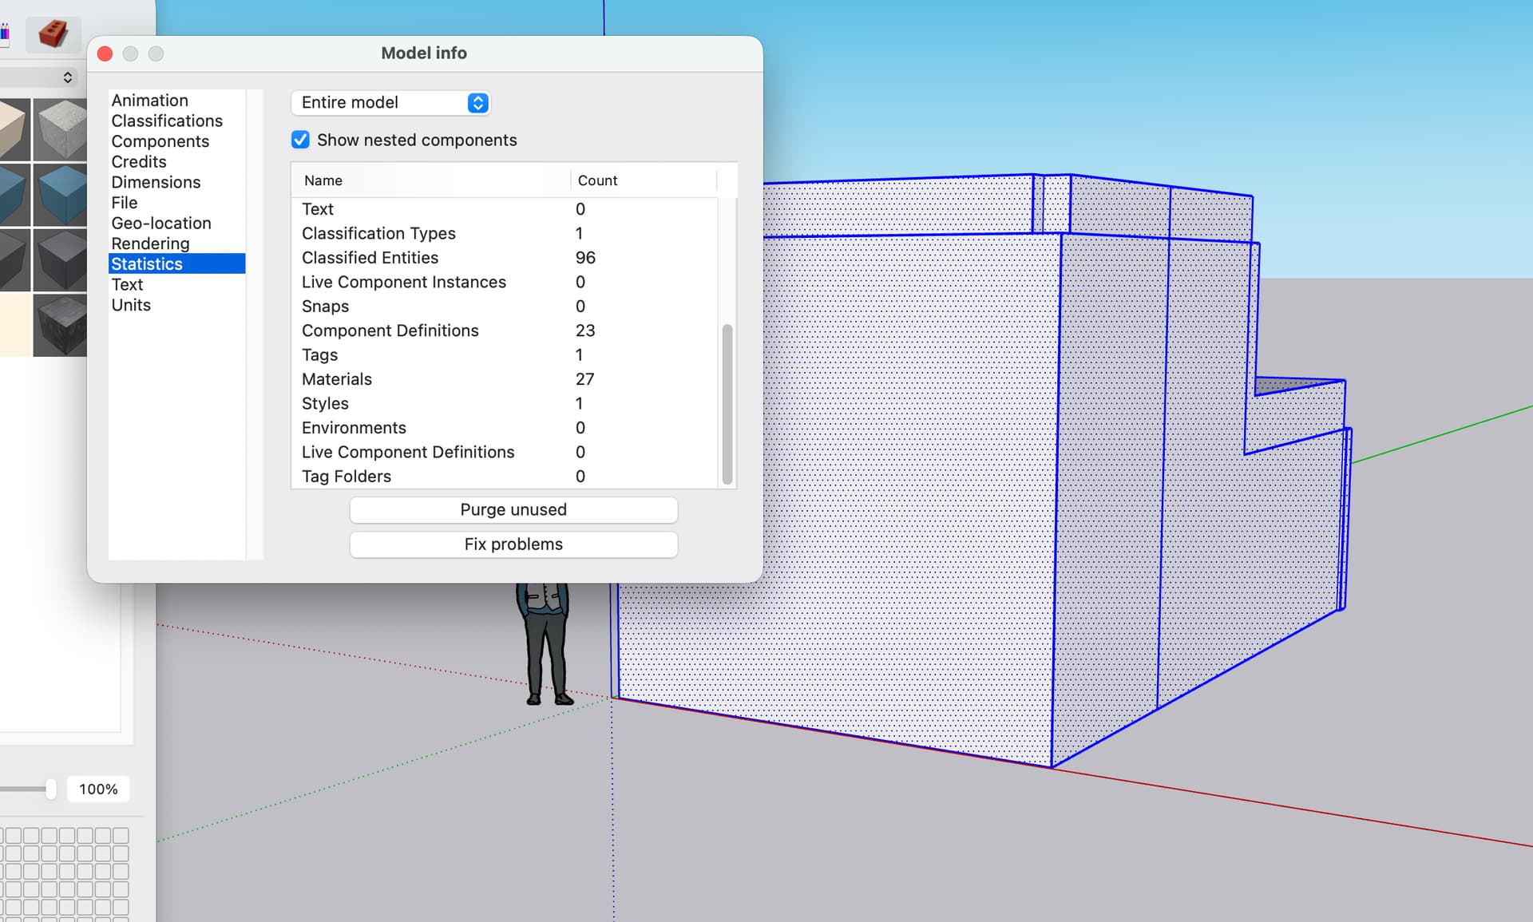The width and height of the screenshot is (1533, 922).
Task: Open the Animation settings section
Action: click(149, 101)
